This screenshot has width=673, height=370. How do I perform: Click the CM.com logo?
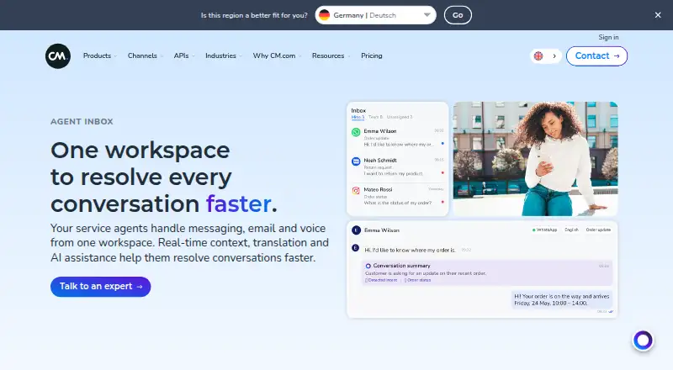pyautogui.click(x=57, y=55)
